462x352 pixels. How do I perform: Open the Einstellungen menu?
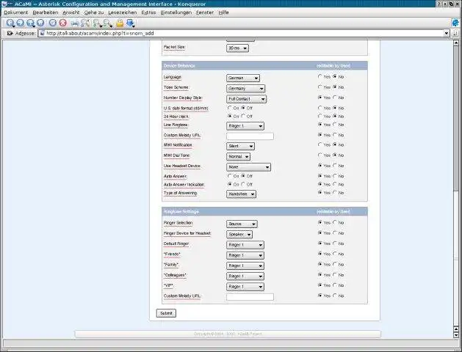[x=176, y=12]
